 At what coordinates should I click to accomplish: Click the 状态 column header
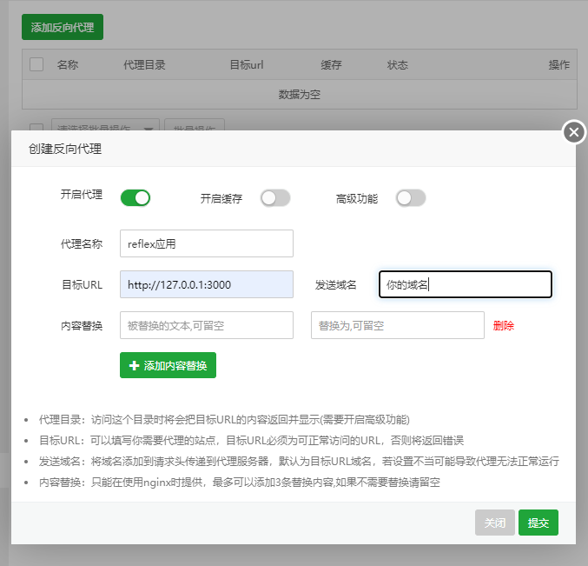[x=398, y=65]
